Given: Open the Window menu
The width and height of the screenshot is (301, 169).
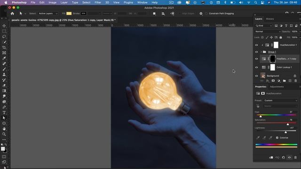Looking at the screenshot, I should point(142,2).
